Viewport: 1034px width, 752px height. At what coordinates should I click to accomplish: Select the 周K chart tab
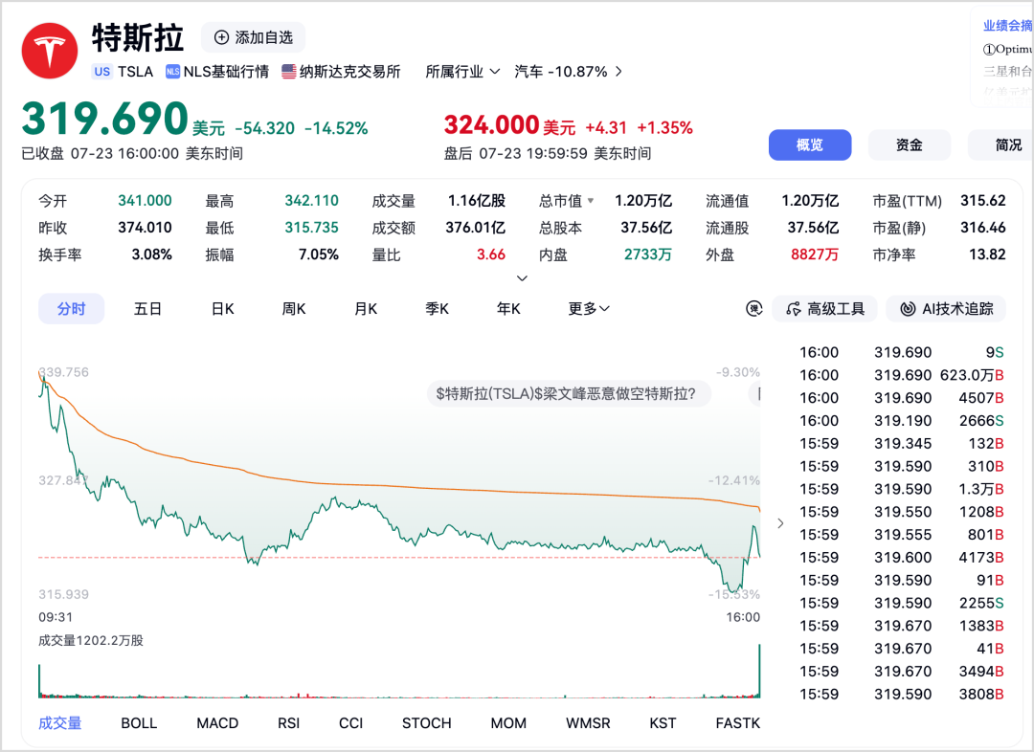tap(294, 308)
